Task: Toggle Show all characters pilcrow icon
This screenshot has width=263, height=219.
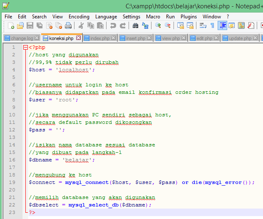Action: [x=212, y=26]
